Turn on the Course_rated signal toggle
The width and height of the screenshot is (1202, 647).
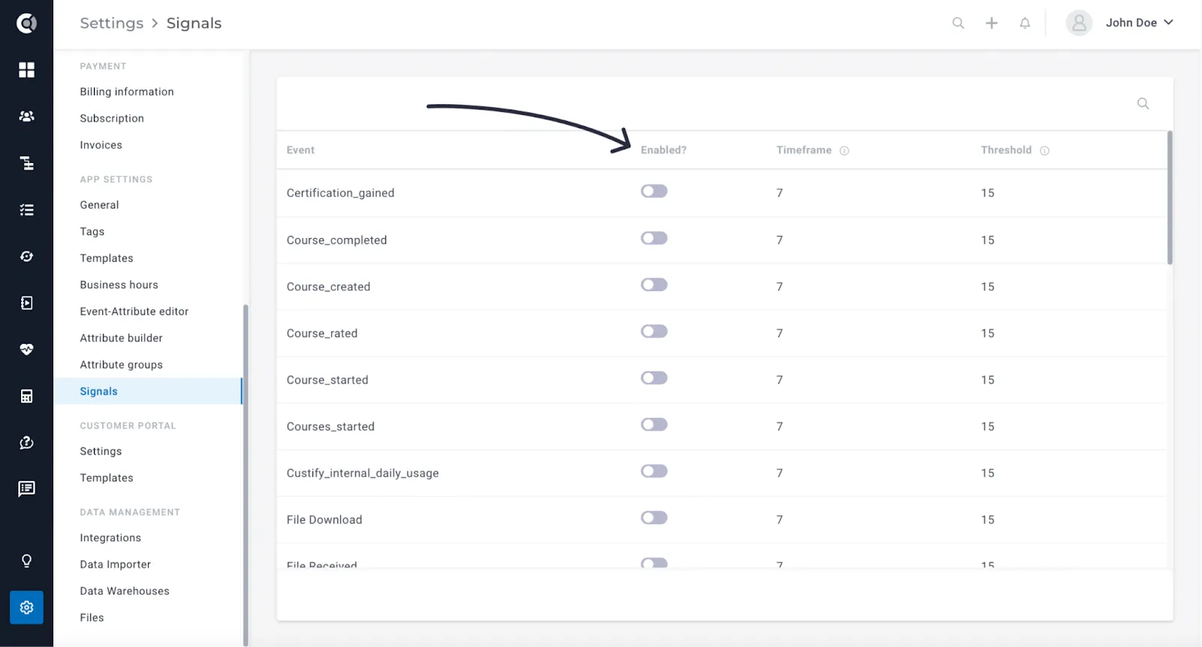point(654,331)
